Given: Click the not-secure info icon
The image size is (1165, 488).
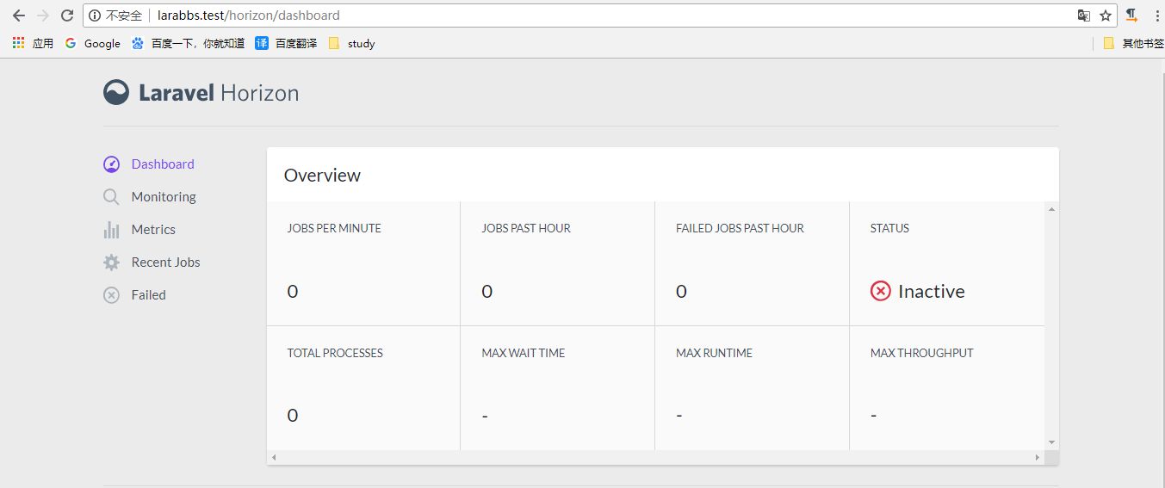Looking at the screenshot, I should pyautogui.click(x=96, y=15).
